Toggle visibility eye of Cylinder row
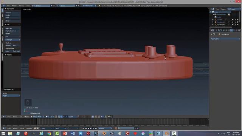The image size is (242, 136). [x=233, y=20]
